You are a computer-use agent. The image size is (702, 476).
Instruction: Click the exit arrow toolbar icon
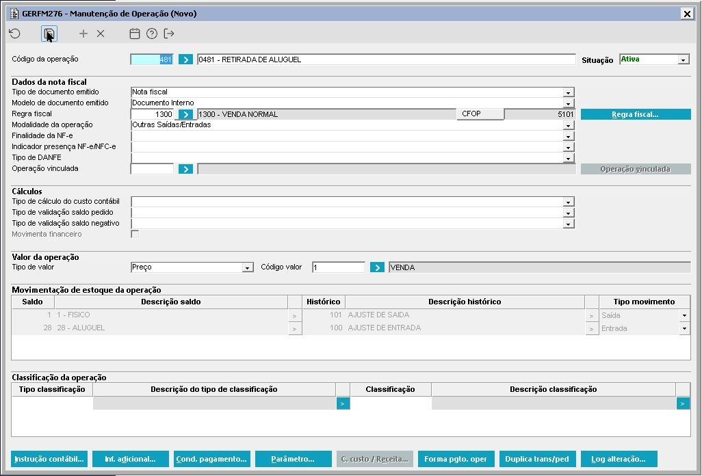pyautogui.click(x=169, y=34)
